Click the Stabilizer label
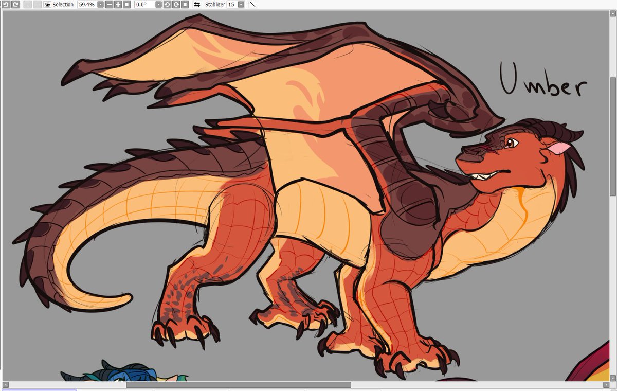Image resolution: width=617 pixels, height=391 pixels. [x=215, y=4]
